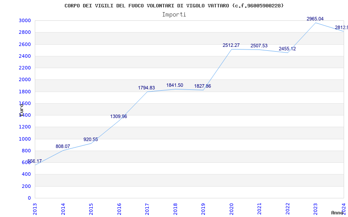
Task: Click the x-axis year 2023
Action: (316, 209)
